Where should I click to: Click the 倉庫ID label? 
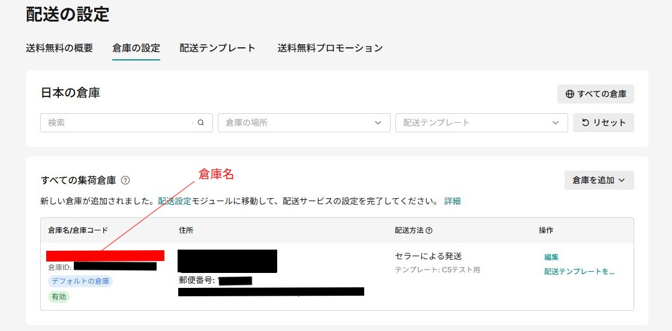[59, 267]
